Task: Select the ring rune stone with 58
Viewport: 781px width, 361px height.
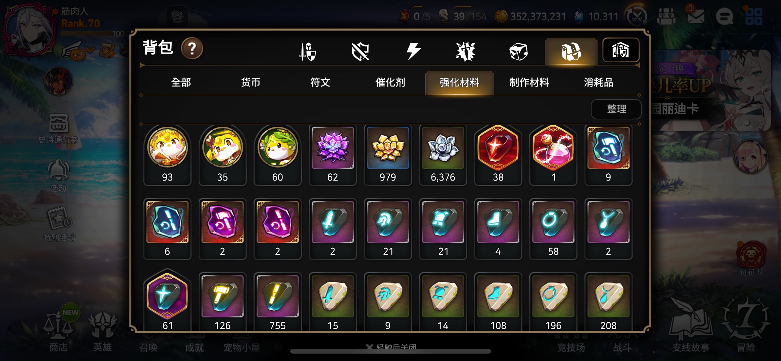Action: [553, 229]
